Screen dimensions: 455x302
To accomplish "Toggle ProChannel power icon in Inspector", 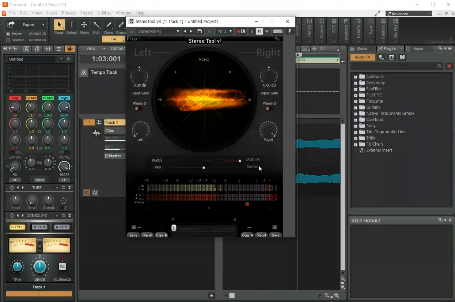I will point(70,49).
